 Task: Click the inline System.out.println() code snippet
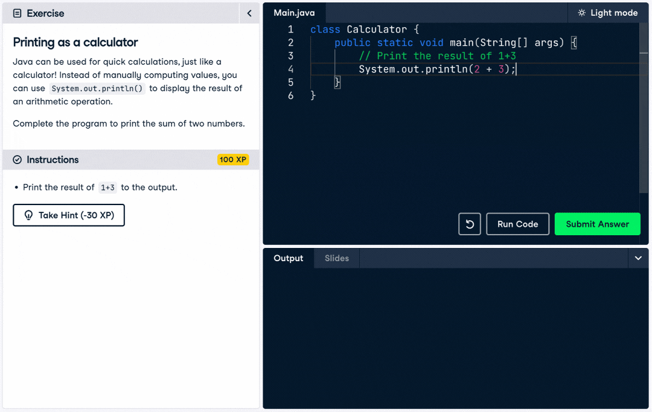[x=97, y=89]
